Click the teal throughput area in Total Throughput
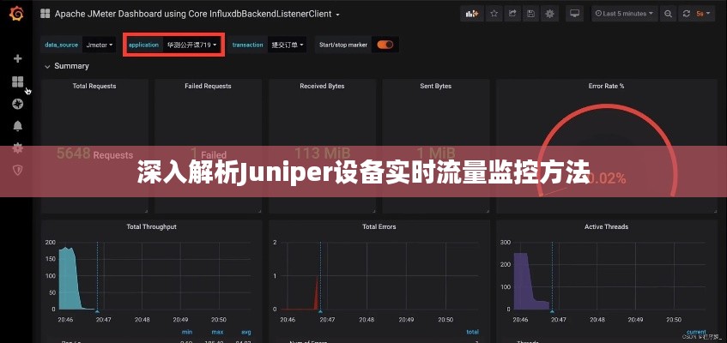This screenshot has height=343, width=727. [69, 280]
